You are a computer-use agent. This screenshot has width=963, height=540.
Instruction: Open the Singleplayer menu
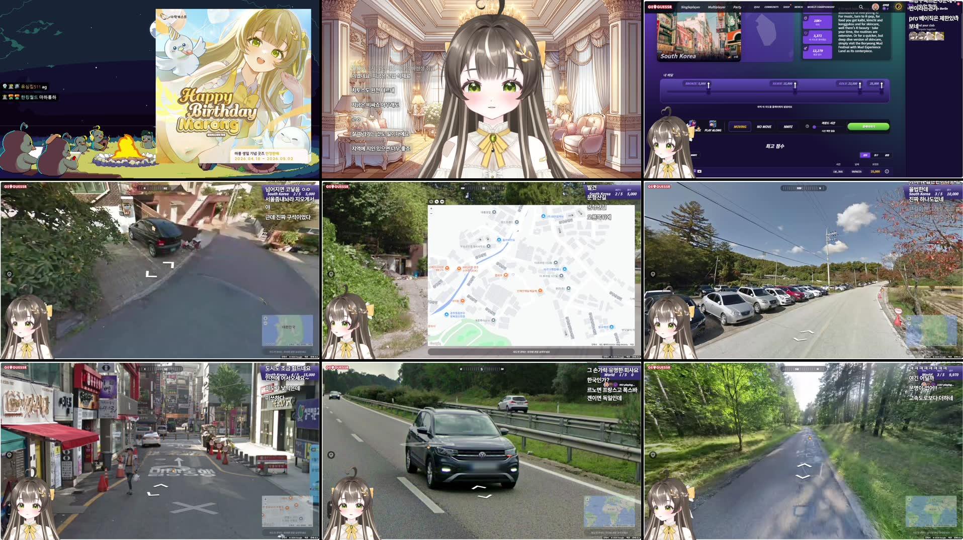690,7
